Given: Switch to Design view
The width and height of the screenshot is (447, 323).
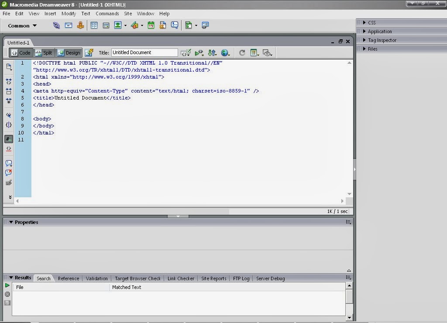Looking at the screenshot, I should pos(69,53).
